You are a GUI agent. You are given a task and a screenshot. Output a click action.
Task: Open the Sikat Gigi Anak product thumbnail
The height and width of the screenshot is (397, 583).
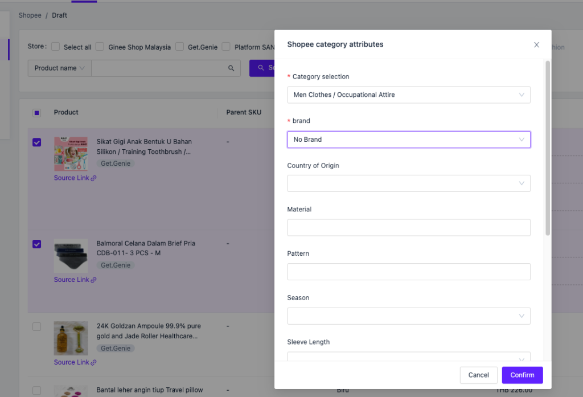click(x=71, y=154)
